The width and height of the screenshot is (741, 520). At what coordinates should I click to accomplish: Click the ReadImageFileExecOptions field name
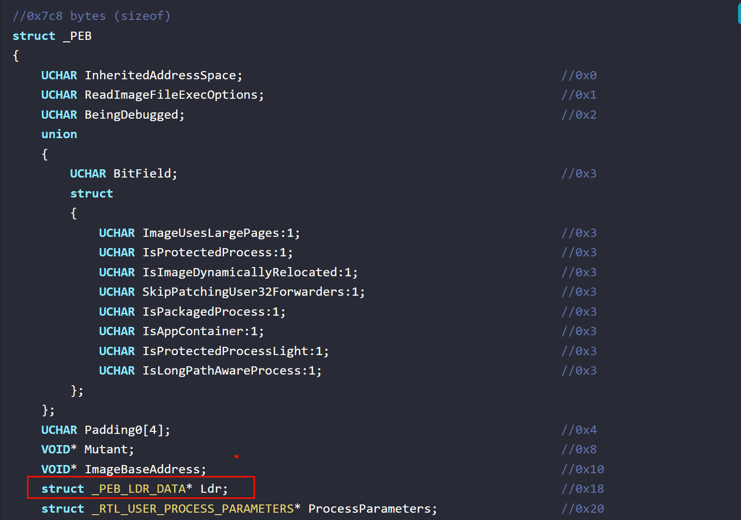(x=171, y=95)
